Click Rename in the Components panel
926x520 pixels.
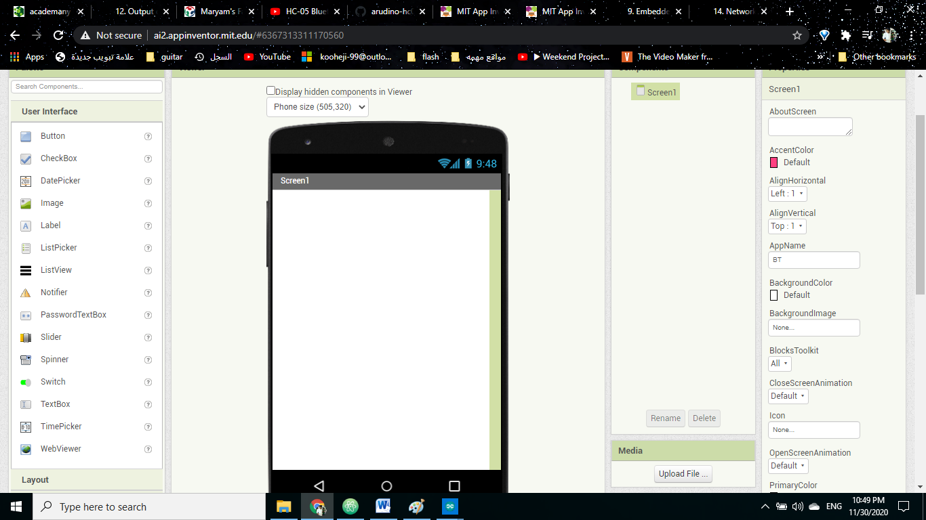665,418
